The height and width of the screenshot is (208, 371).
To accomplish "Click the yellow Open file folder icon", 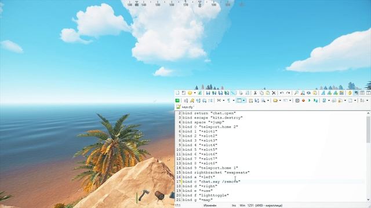I will coord(190,93).
